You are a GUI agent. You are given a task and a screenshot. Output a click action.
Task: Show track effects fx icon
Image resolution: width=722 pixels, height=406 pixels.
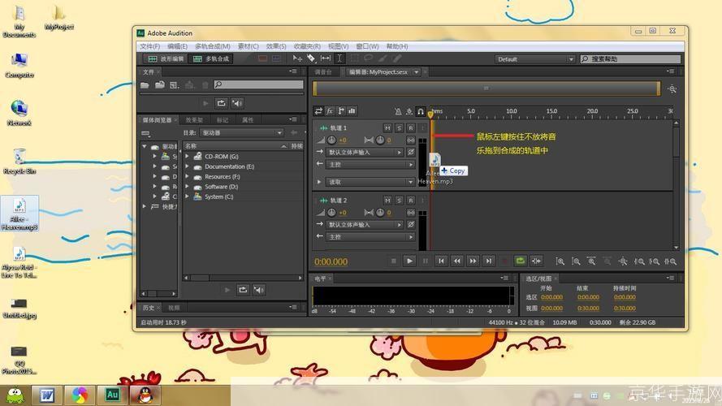click(330, 111)
